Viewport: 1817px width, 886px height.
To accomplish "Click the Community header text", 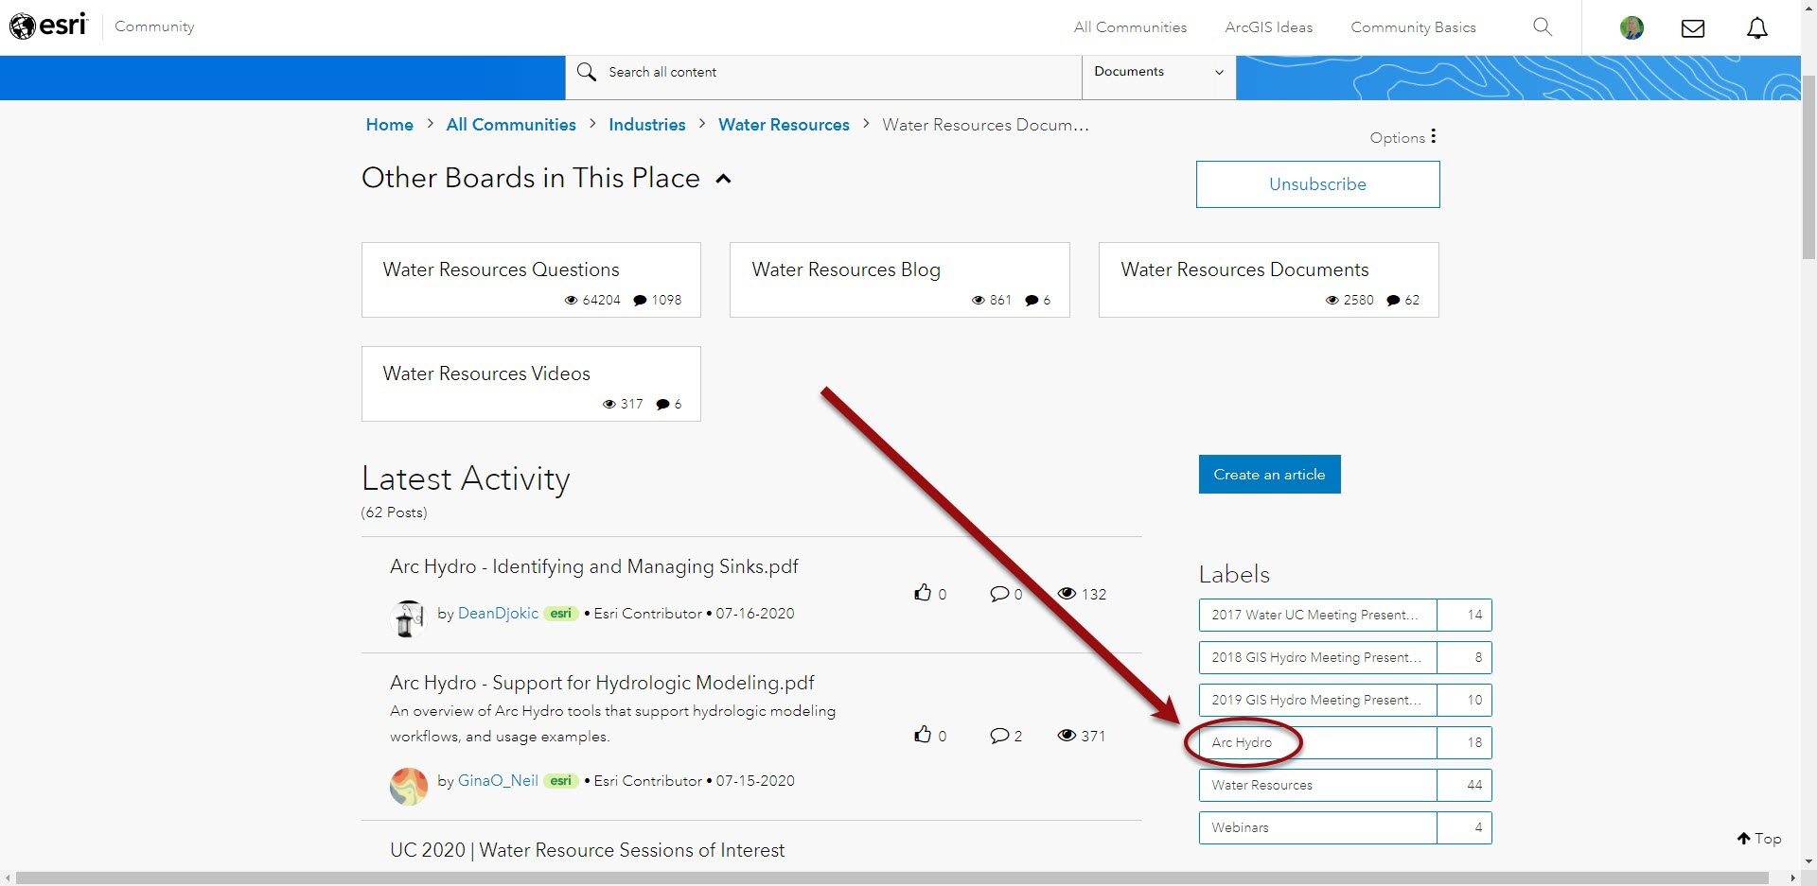I will coord(154,26).
